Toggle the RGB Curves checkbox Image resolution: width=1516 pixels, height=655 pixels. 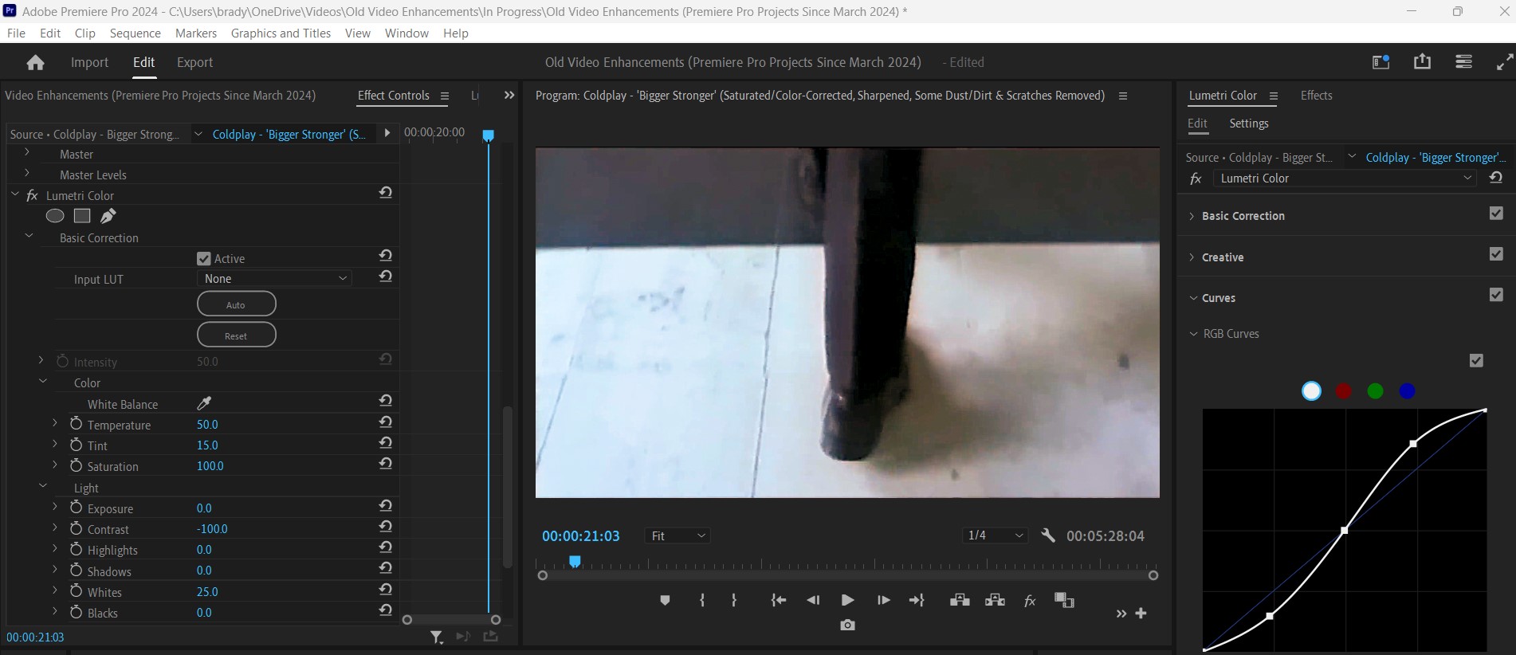(x=1476, y=361)
